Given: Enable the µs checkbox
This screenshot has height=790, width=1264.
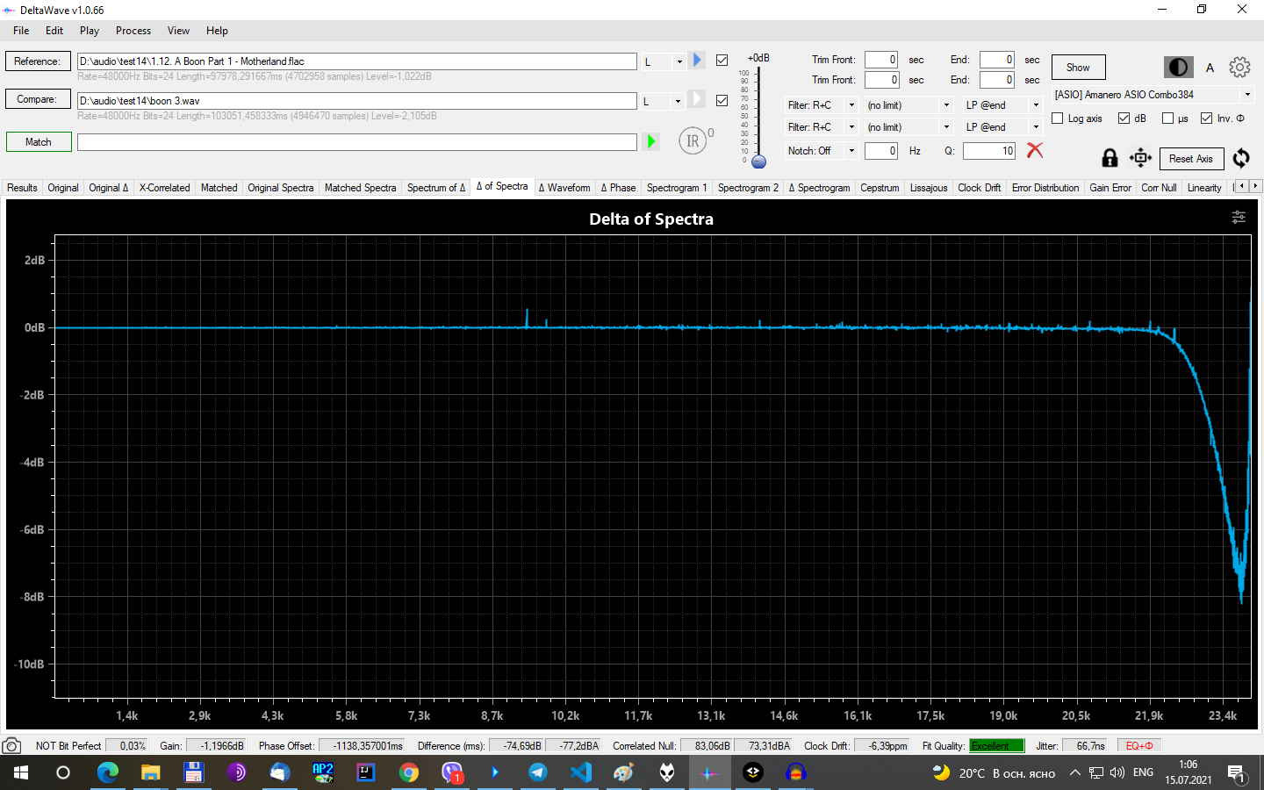Looking at the screenshot, I should 1167,118.
